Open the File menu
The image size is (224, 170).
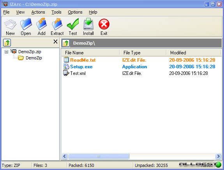pos(7,12)
